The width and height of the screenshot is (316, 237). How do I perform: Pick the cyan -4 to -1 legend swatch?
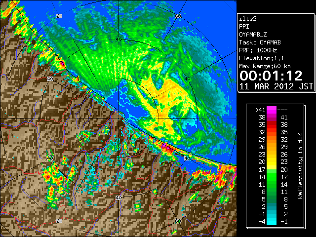pos(272,222)
